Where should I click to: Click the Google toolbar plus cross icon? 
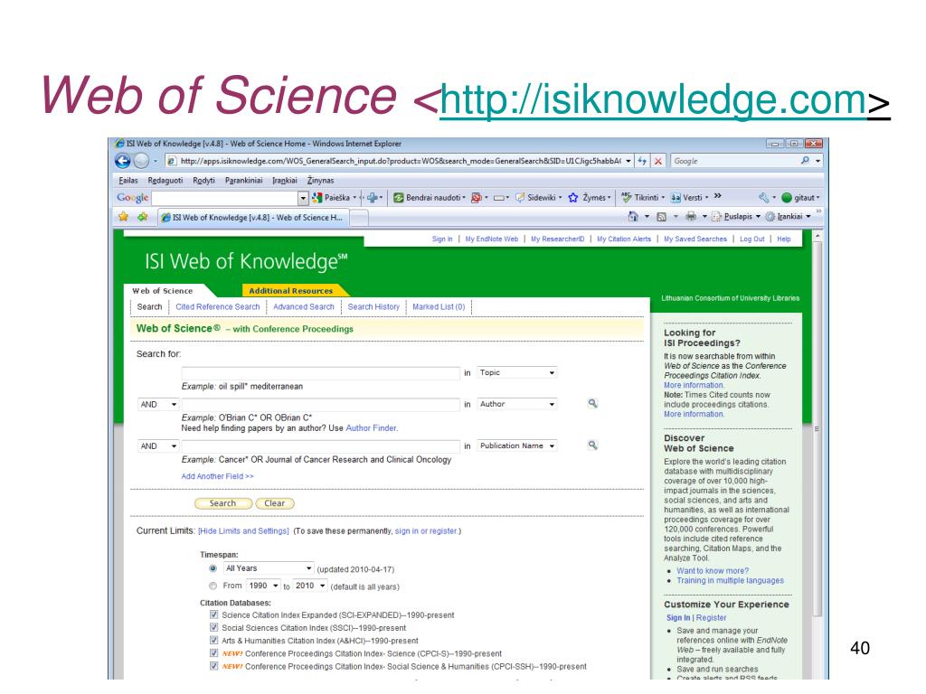pos(372,198)
